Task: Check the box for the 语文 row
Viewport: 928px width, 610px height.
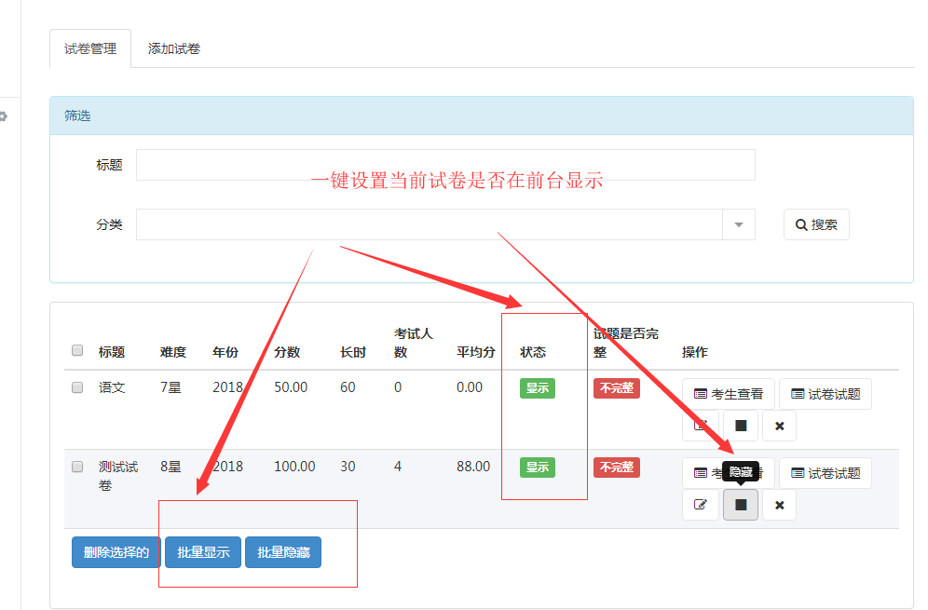Action: [x=77, y=387]
